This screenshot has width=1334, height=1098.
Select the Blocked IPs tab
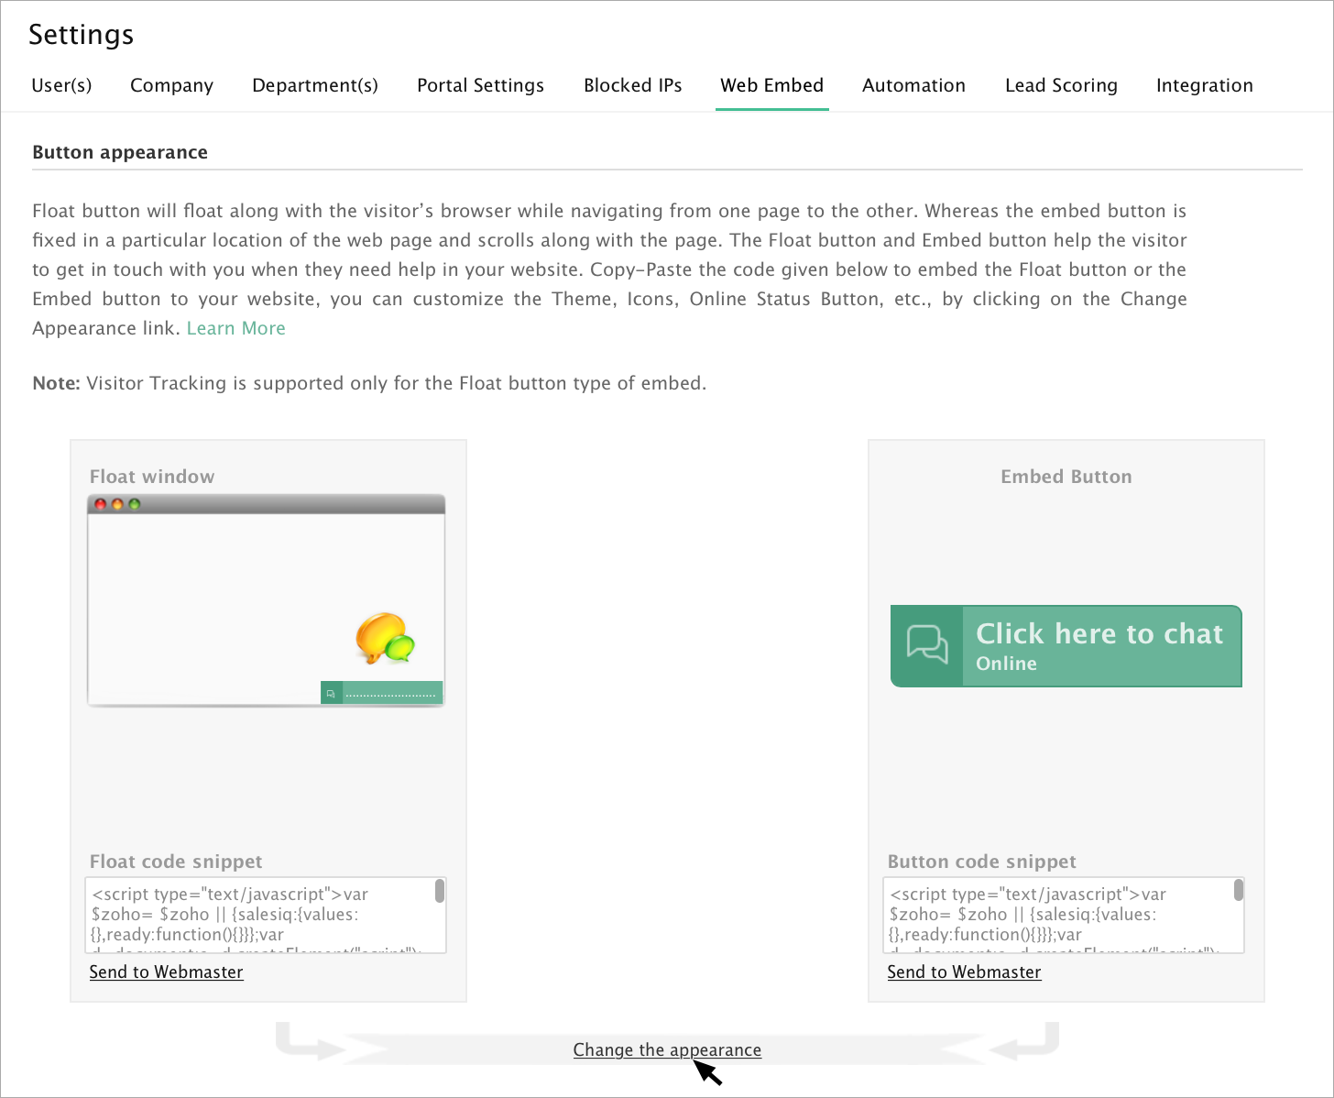point(633,85)
